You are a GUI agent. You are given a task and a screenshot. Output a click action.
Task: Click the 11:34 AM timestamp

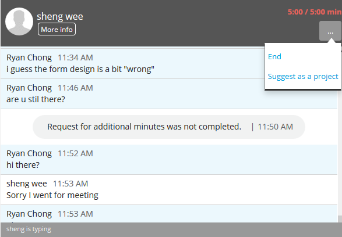click(75, 58)
